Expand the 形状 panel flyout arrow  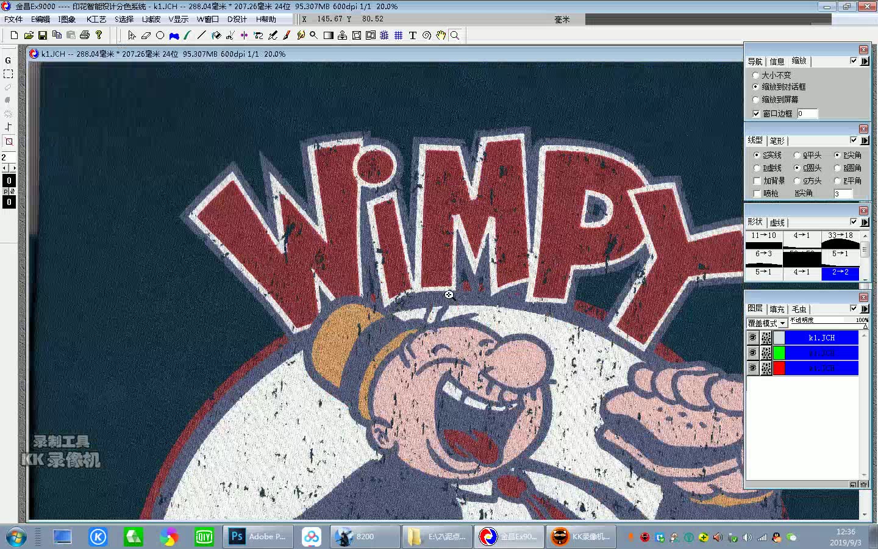865,222
